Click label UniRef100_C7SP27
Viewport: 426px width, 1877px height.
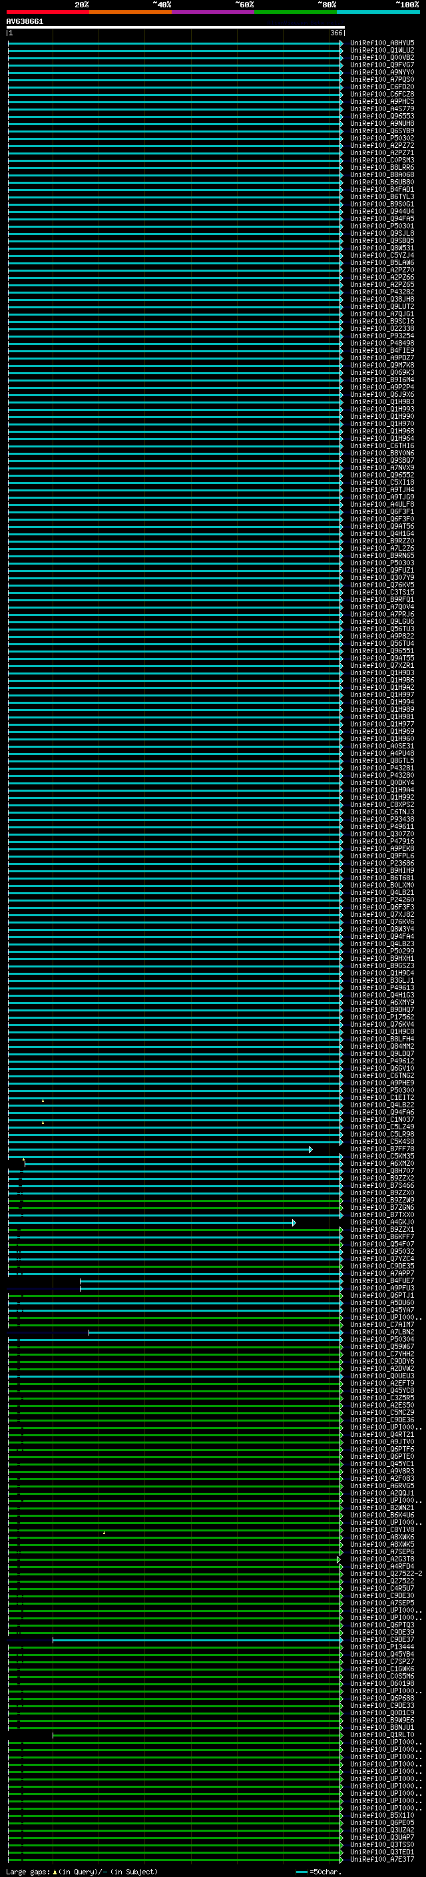[381, 1662]
